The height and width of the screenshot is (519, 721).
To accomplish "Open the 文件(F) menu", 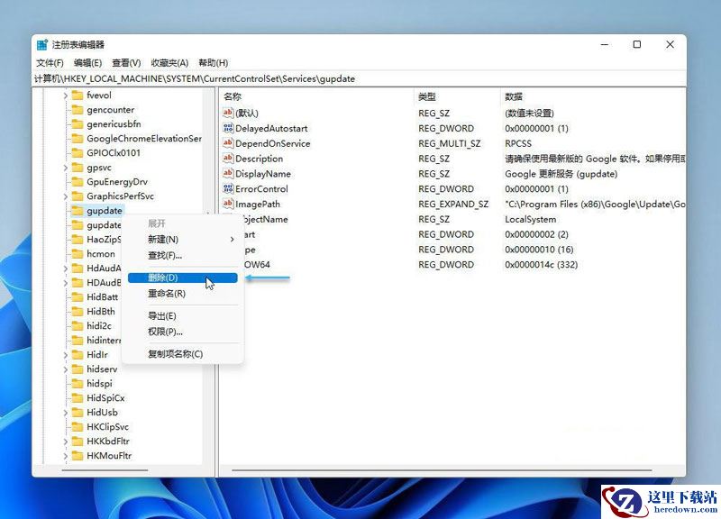I will [50, 63].
